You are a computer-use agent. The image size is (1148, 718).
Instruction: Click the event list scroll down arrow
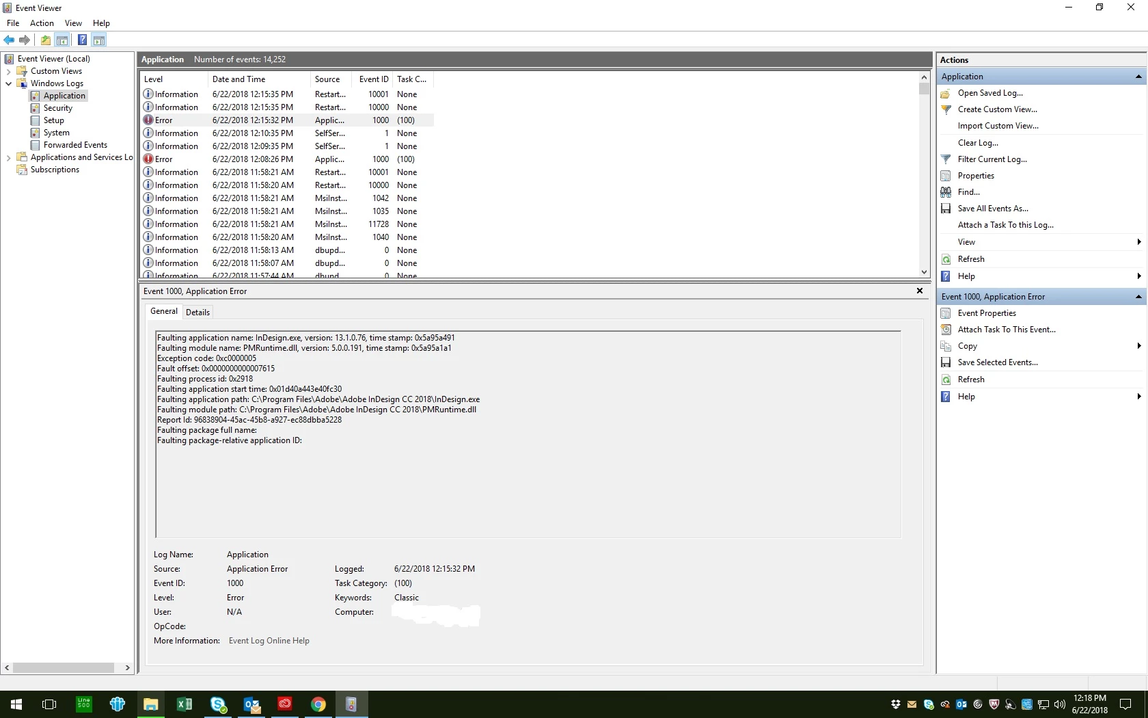pos(924,272)
